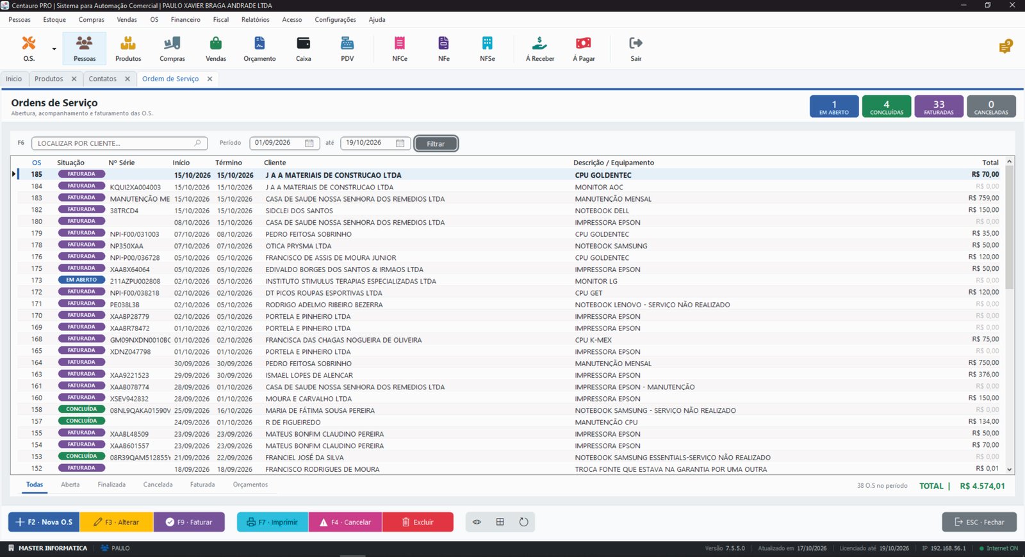Click the F4 Cancelar button
1025x557 pixels.
(345, 522)
